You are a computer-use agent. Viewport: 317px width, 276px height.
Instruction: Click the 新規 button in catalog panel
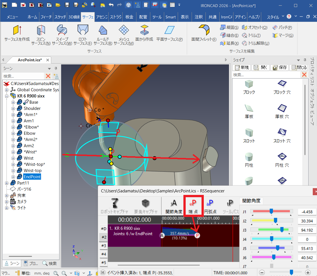point(242,68)
